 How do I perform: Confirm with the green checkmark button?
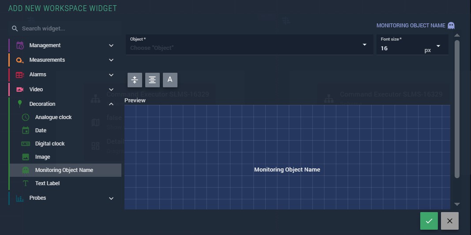tap(429, 221)
